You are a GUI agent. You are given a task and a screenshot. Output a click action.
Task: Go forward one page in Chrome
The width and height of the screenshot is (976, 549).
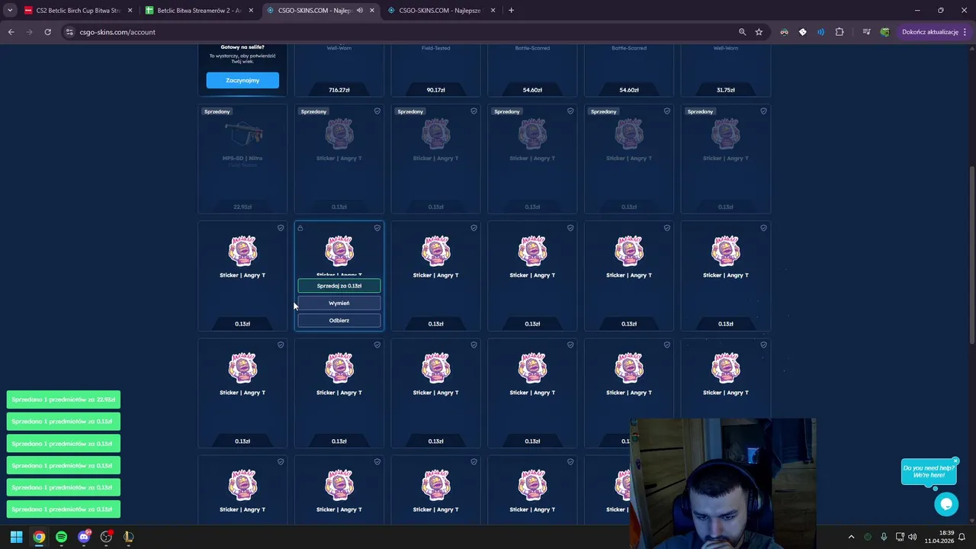coord(29,32)
